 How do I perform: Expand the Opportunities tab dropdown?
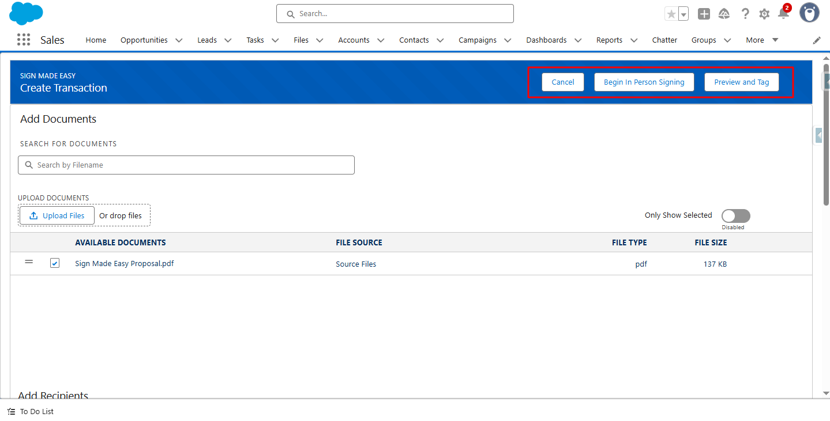pyautogui.click(x=179, y=40)
